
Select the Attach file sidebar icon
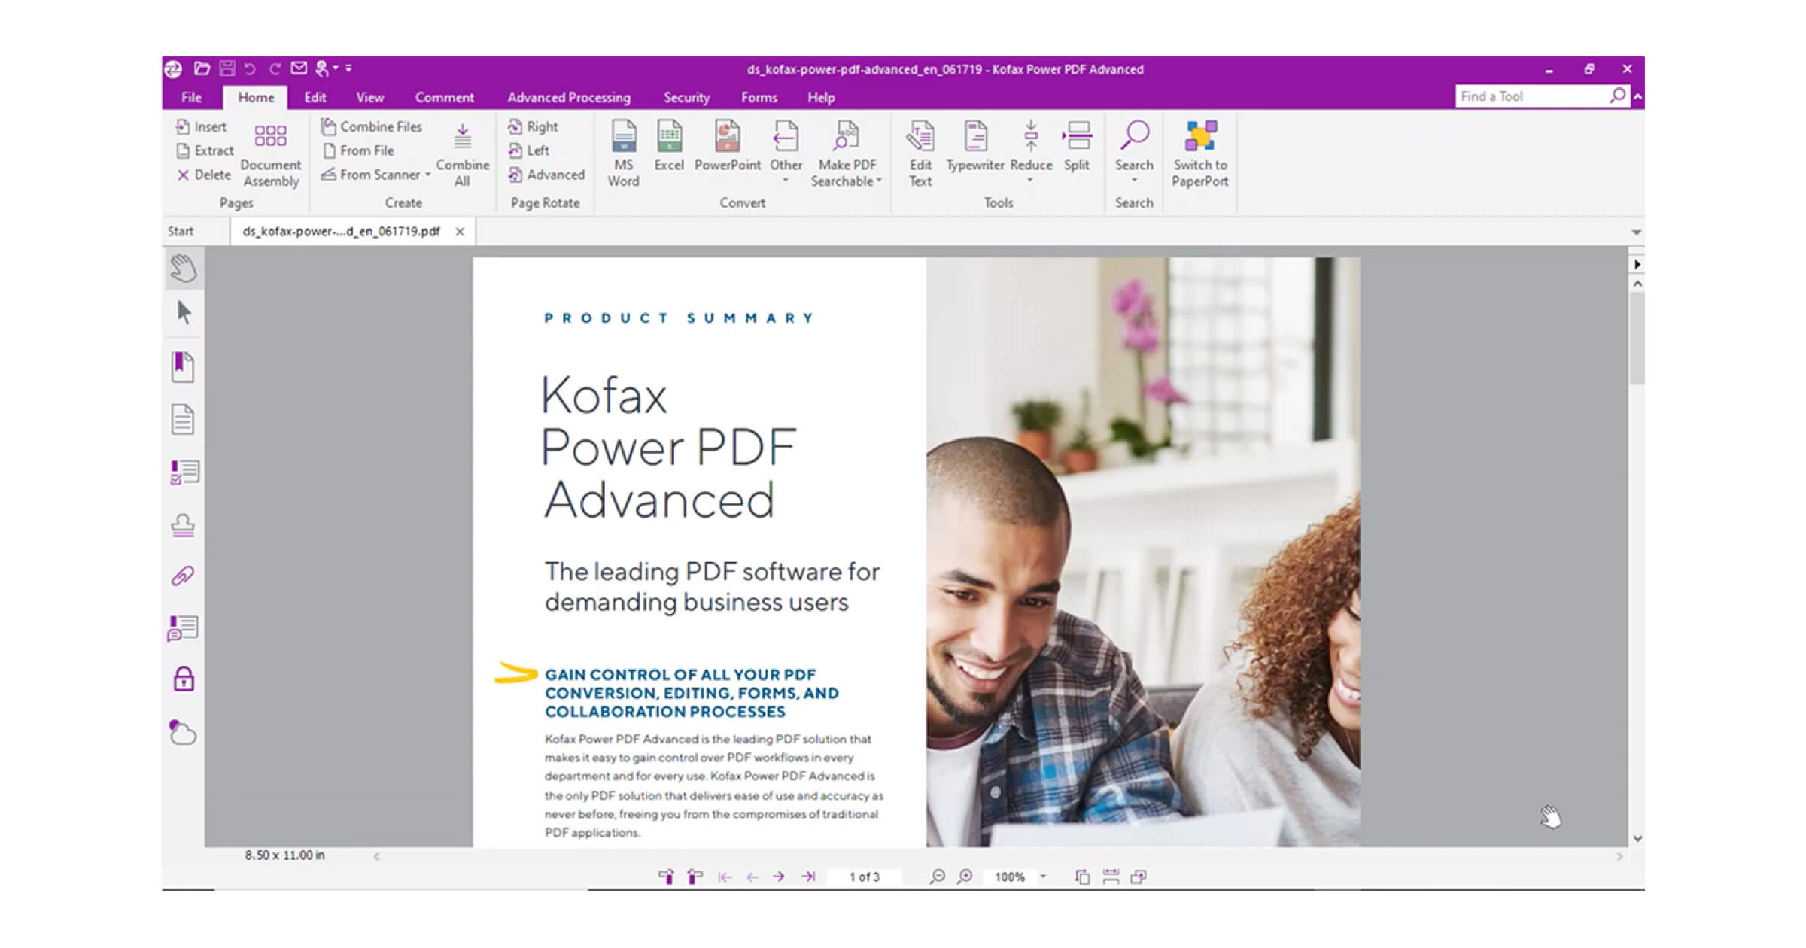184,576
